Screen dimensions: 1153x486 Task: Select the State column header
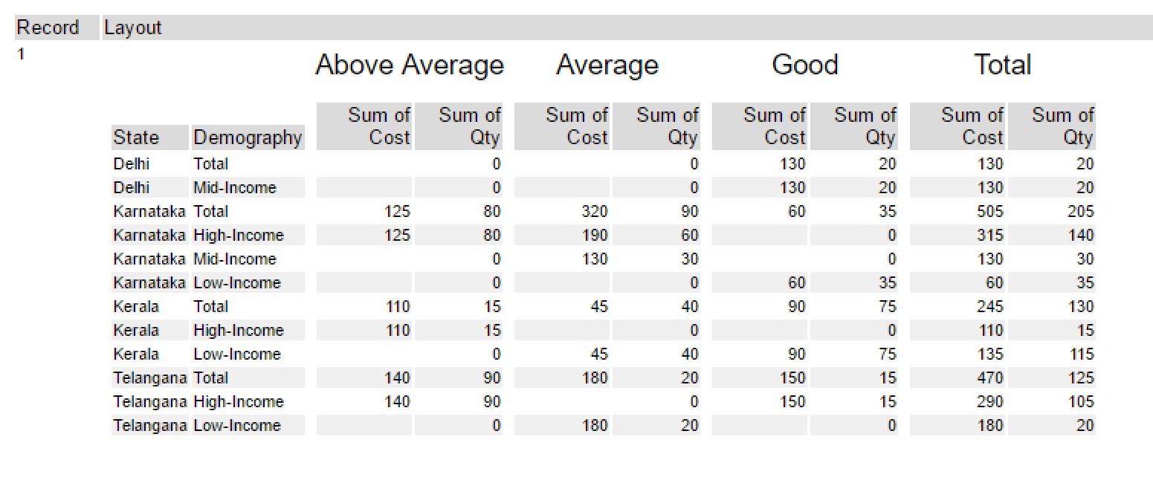137,137
